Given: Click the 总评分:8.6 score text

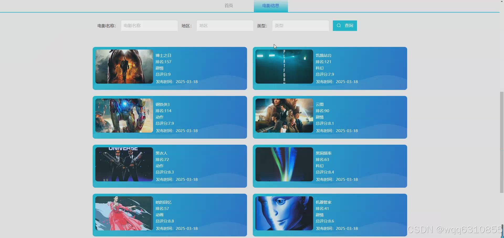Looking at the screenshot, I should coord(325,221).
